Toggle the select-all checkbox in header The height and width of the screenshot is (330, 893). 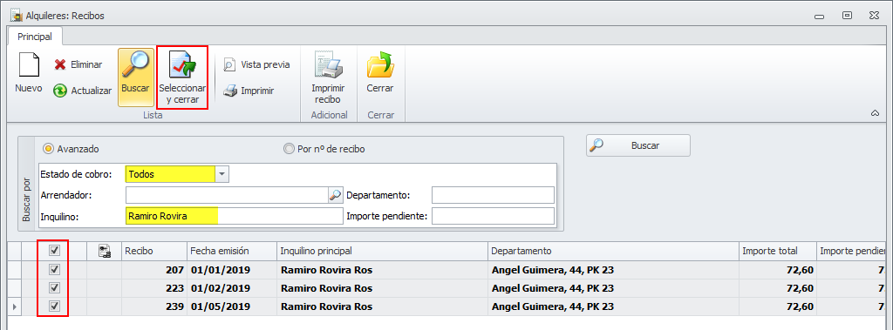click(x=55, y=251)
